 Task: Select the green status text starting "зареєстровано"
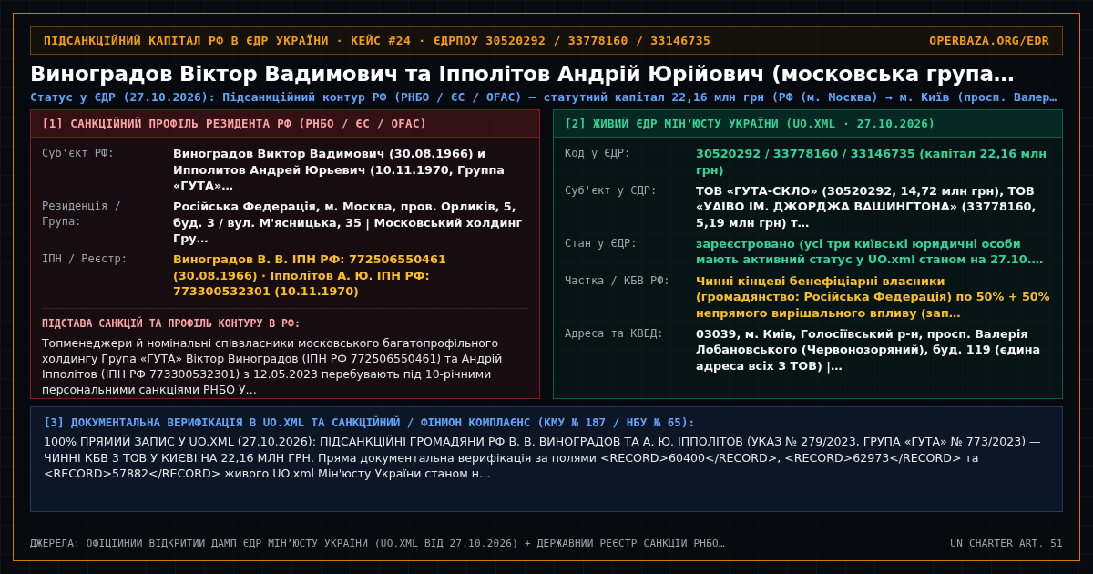click(x=872, y=251)
